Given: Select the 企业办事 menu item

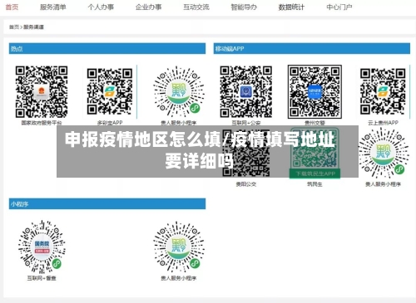Looking at the screenshot, I should tap(148, 7).
